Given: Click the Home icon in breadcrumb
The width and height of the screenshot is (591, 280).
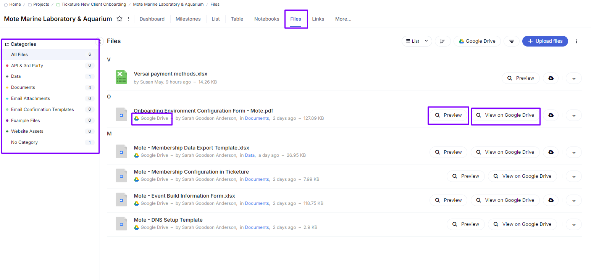Looking at the screenshot, I should (6, 5).
